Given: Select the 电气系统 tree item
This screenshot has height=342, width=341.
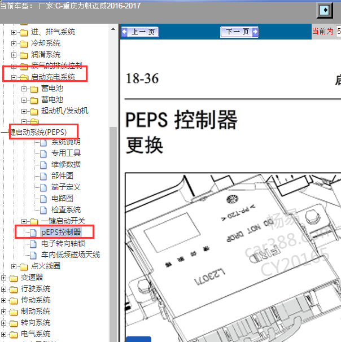Looking at the screenshot, I should (x=36, y=334).
